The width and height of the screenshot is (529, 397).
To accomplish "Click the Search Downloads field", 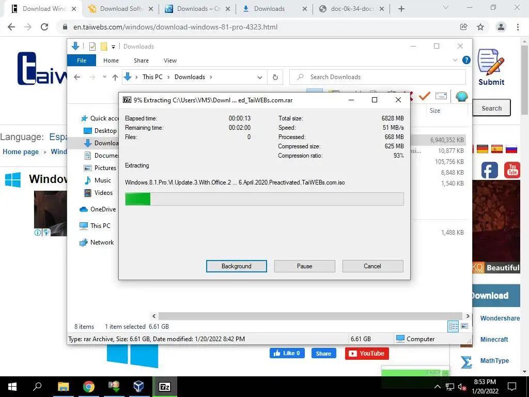I will point(378,77).
